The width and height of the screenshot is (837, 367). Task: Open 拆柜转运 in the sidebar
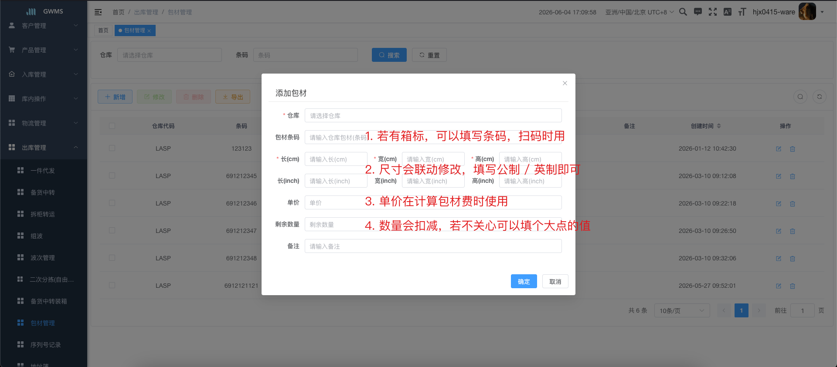tap(44, 214)
